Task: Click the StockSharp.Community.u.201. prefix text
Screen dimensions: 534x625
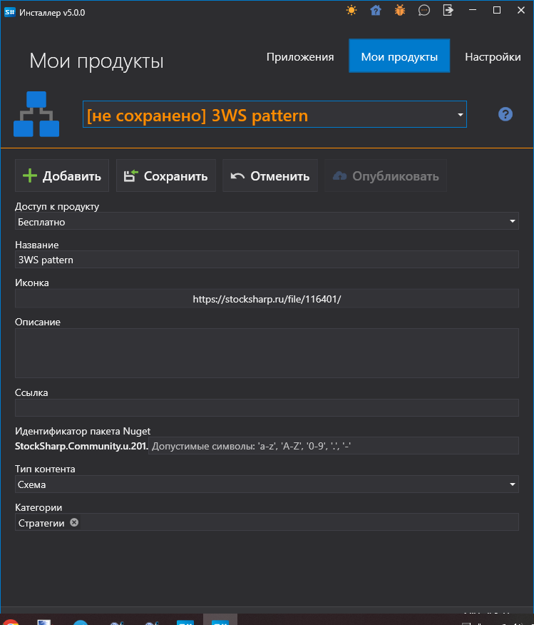Action: pyautogui.click(x=81, y=446)
